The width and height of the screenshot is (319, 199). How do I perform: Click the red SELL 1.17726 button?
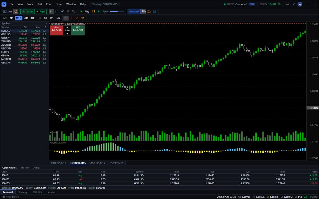pos(57,30)
